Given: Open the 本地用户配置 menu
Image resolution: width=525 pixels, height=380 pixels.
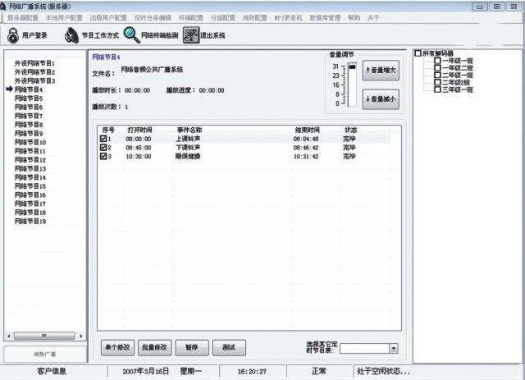Looking at the screenshot, I should 64,18.
